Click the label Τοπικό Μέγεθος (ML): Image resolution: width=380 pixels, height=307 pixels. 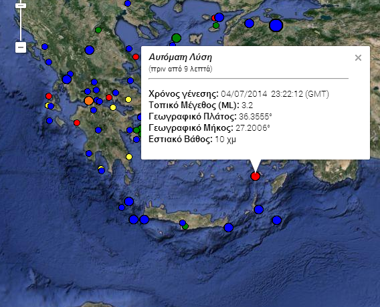click(x=194, y=105)
